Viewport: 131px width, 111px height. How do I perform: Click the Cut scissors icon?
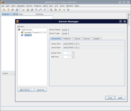click(24, 10)
